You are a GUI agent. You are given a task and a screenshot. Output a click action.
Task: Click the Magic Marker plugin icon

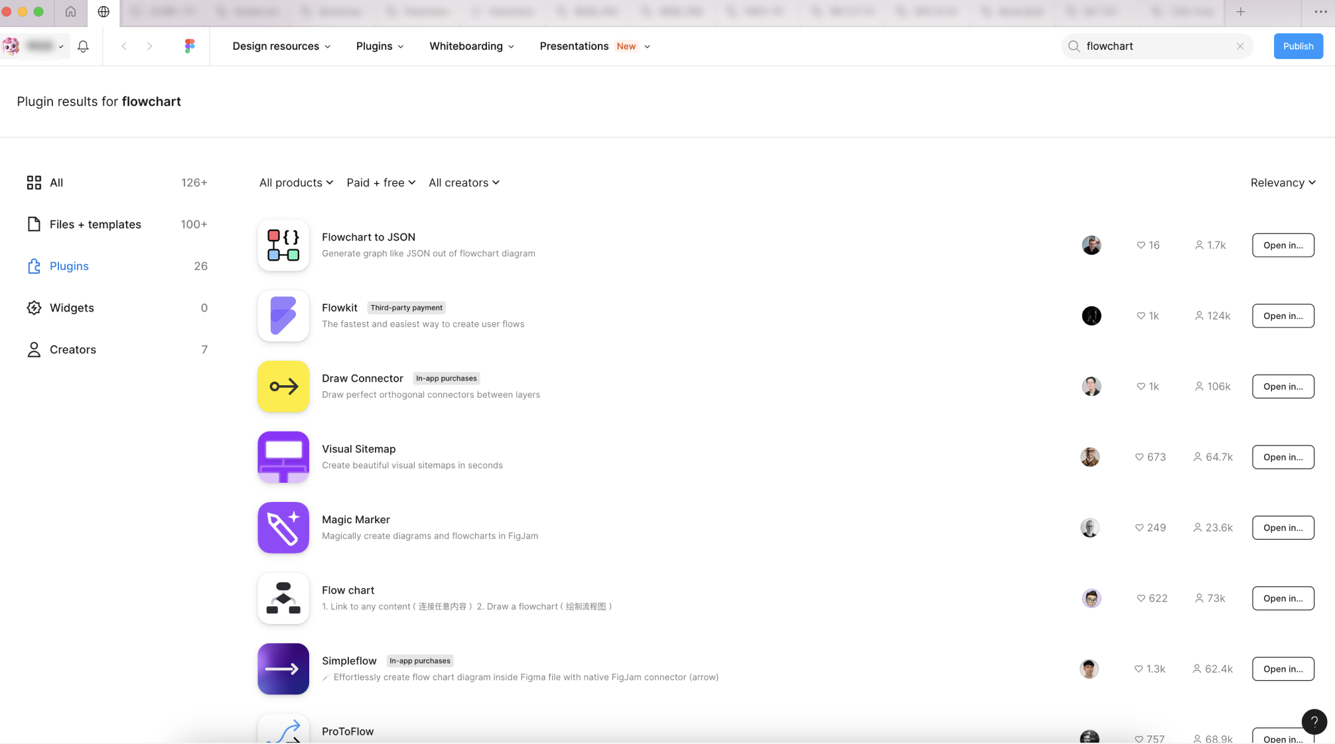283,528
